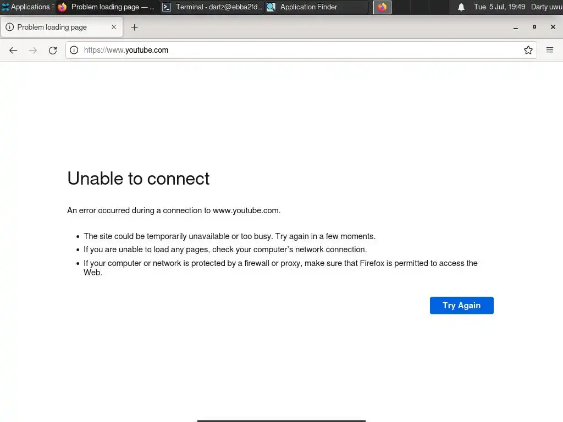Open the Applications menu in panel
The height and width of the screenshot is (422, 563).
(27, 7)
